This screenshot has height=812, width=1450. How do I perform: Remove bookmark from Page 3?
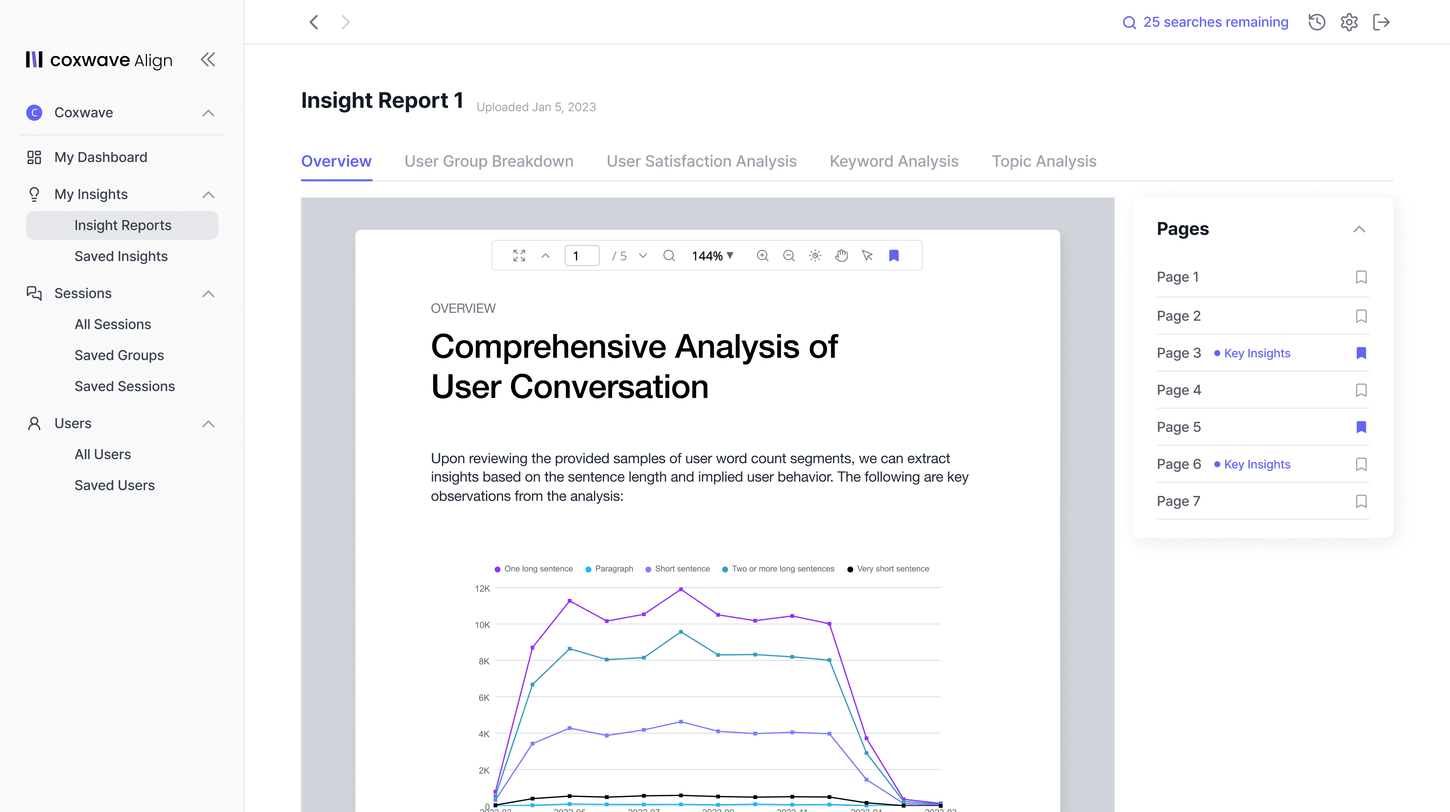click(1361, 353)
